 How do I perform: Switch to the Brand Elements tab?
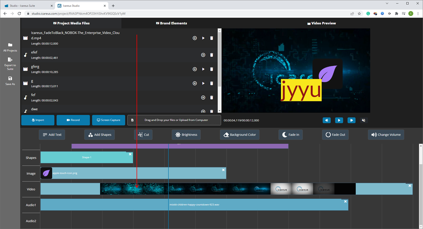click(x=171, y=23)
